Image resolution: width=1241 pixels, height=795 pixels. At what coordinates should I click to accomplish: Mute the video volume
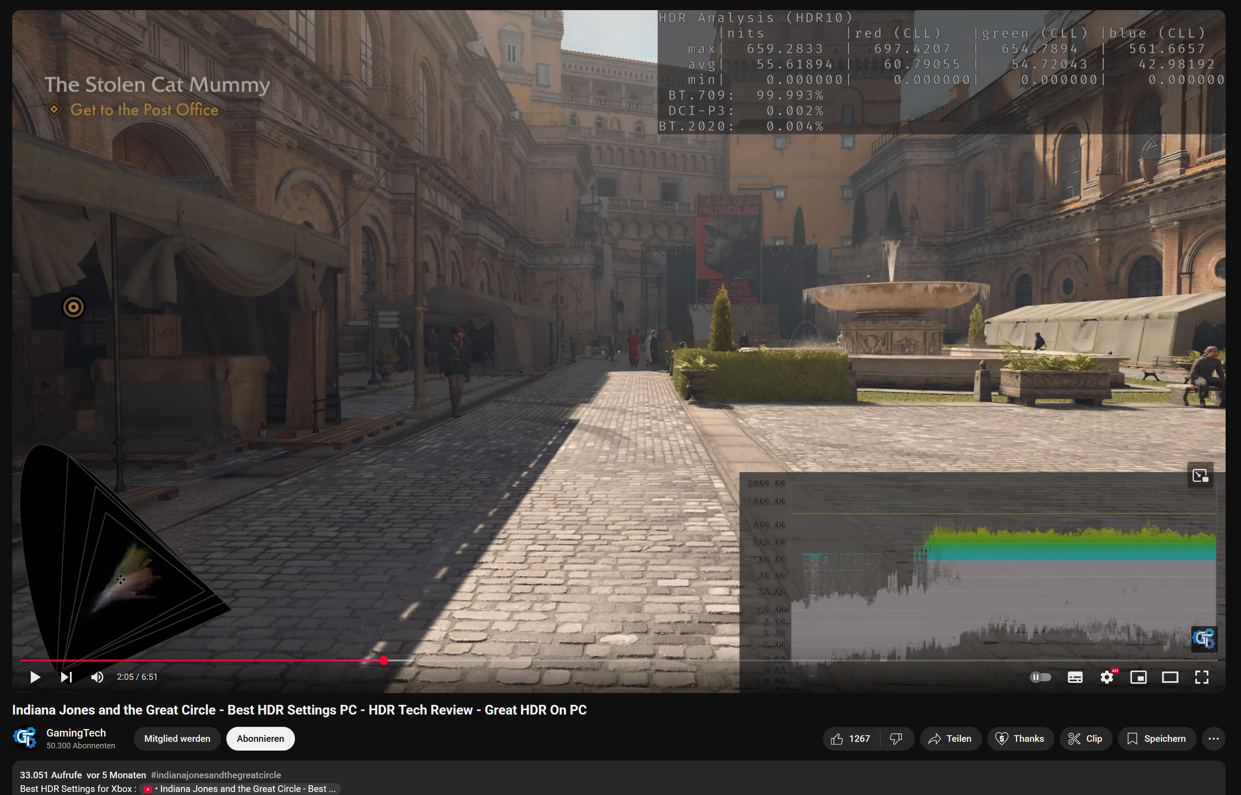pyautogui.click(x=97, y=677)
